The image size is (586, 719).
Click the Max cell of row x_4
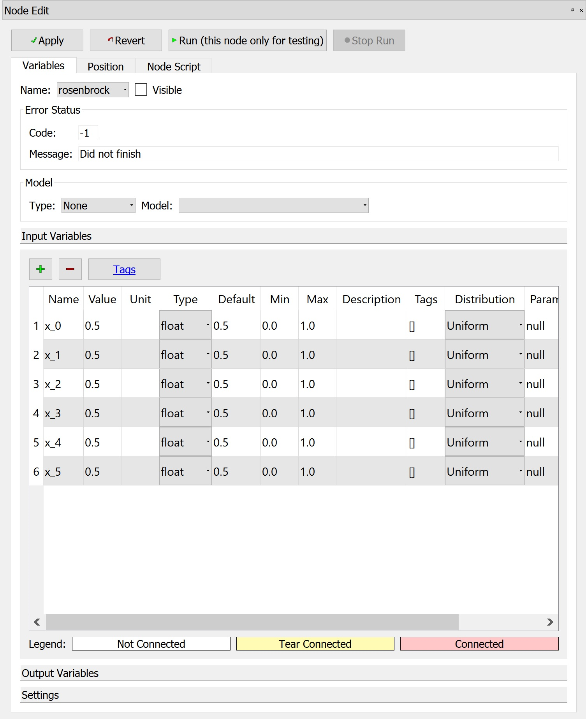317,441
